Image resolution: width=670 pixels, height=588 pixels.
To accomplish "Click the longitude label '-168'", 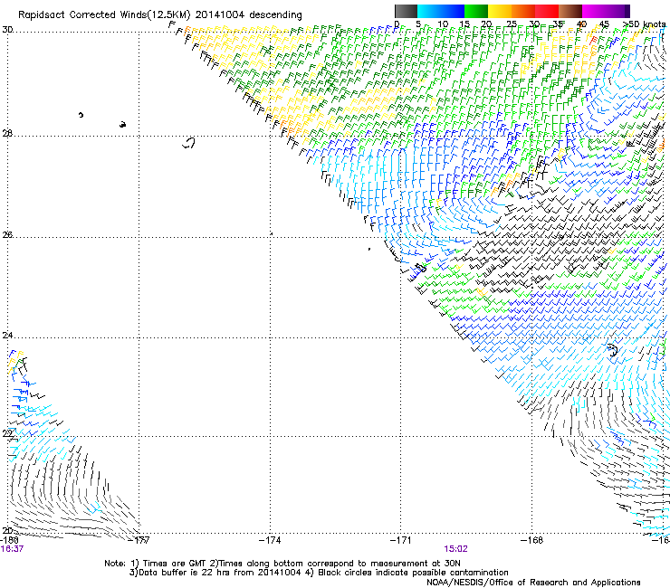I will (532, 540).
